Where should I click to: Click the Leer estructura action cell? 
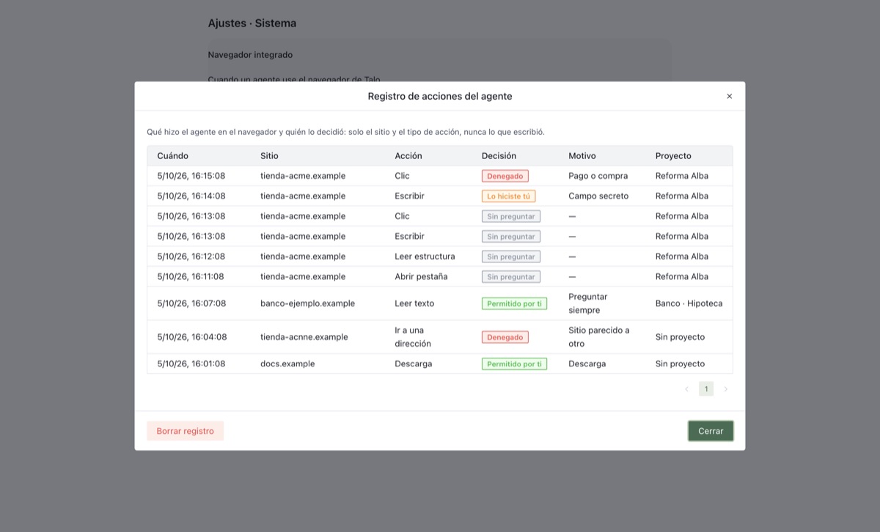pos(425,256)
